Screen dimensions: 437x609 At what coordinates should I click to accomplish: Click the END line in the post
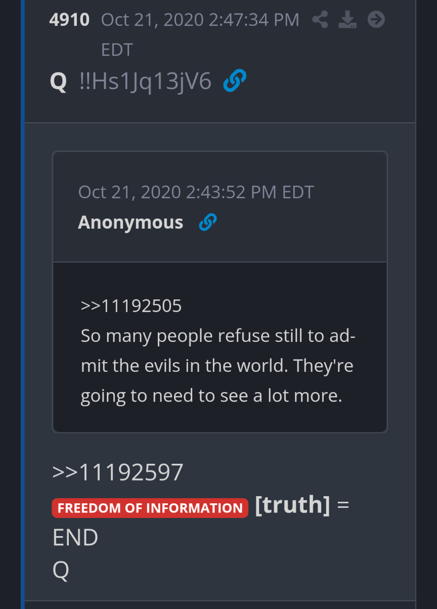[75, 537]
